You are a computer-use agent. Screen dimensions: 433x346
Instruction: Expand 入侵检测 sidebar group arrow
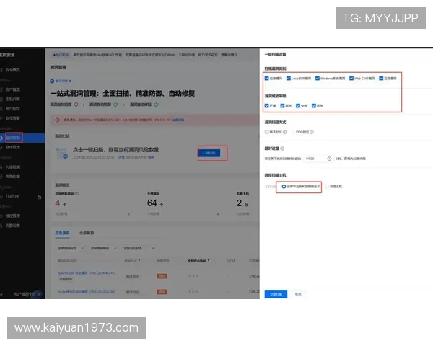[39, 167]
